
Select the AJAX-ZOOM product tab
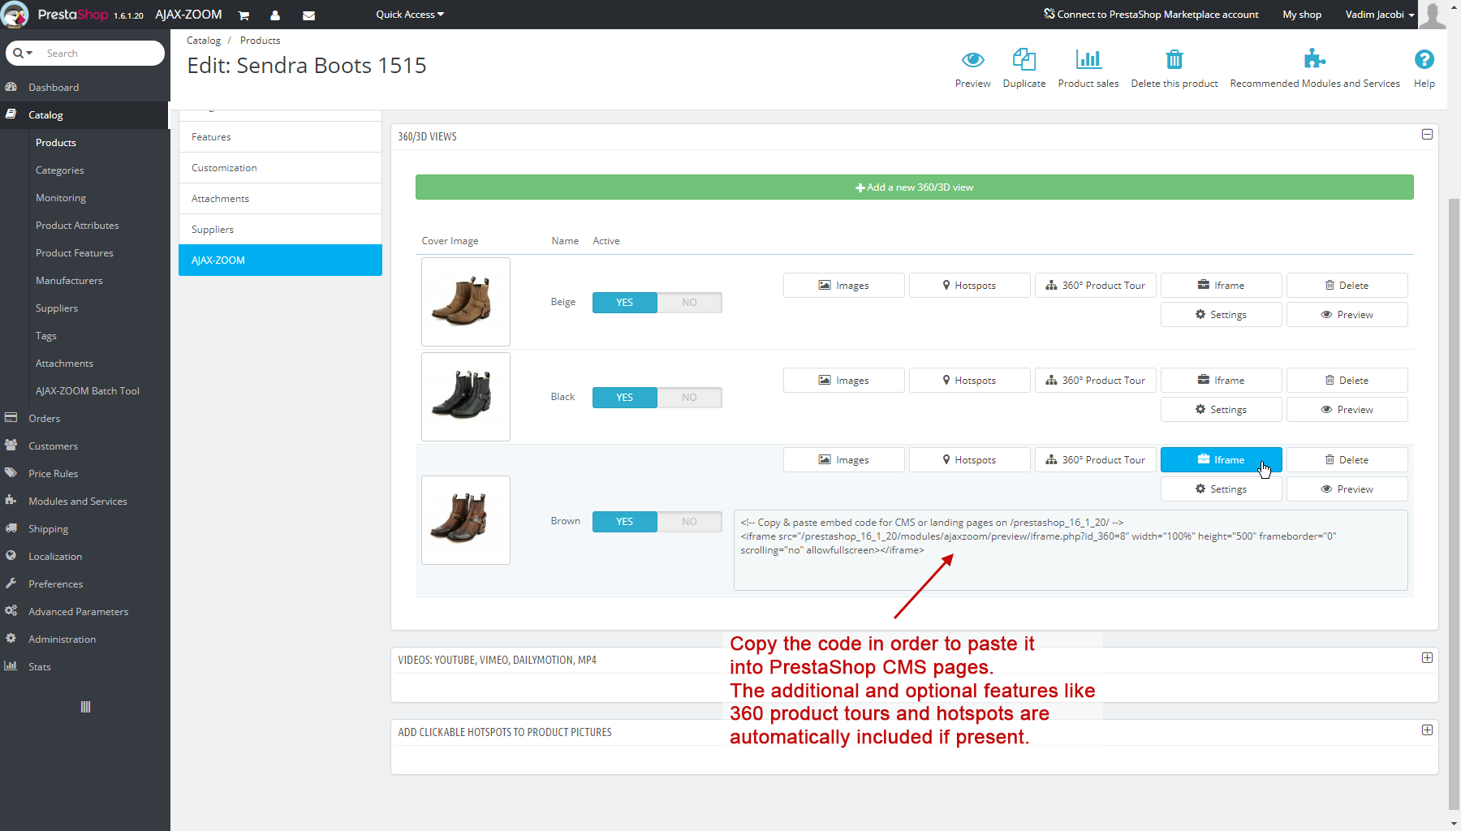tap(280, 260)
